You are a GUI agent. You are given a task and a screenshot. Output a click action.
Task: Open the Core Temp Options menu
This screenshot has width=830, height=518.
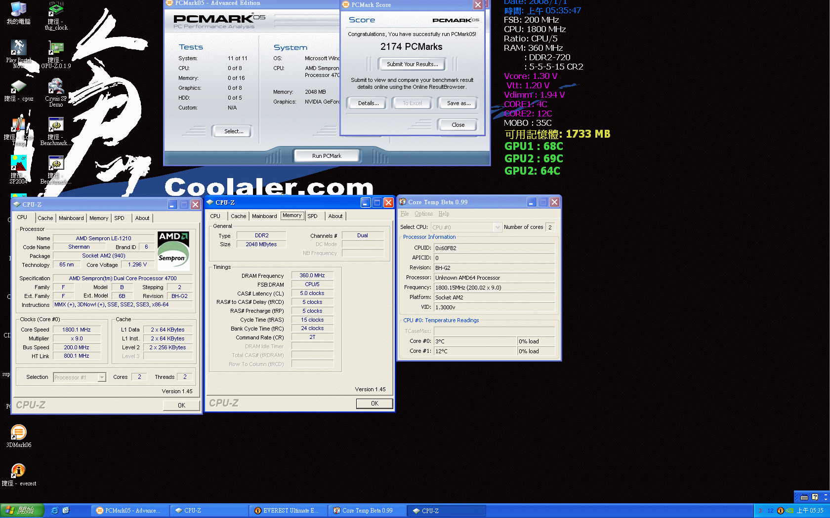point(423,214)
